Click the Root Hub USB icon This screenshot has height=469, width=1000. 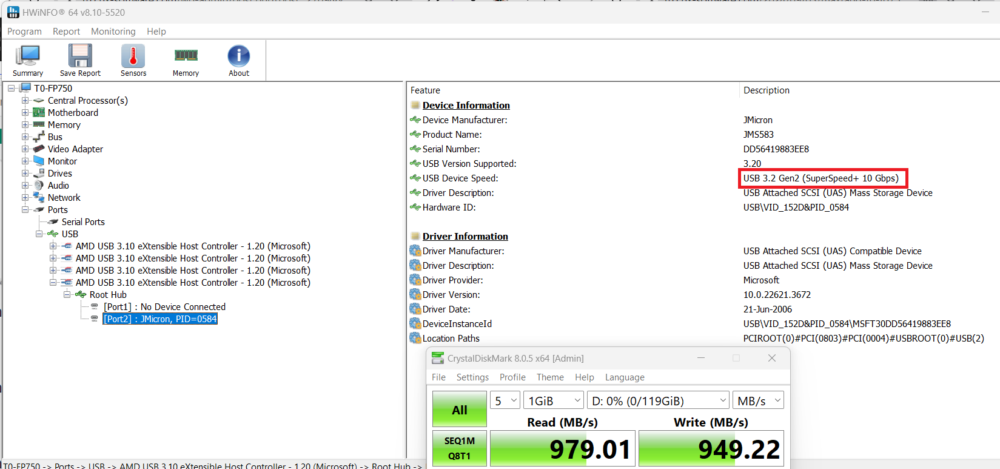point(81,294)
